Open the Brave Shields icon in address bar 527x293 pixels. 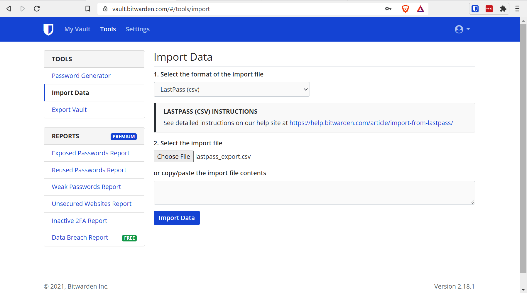pyautogui.click(x=405, y=9)
